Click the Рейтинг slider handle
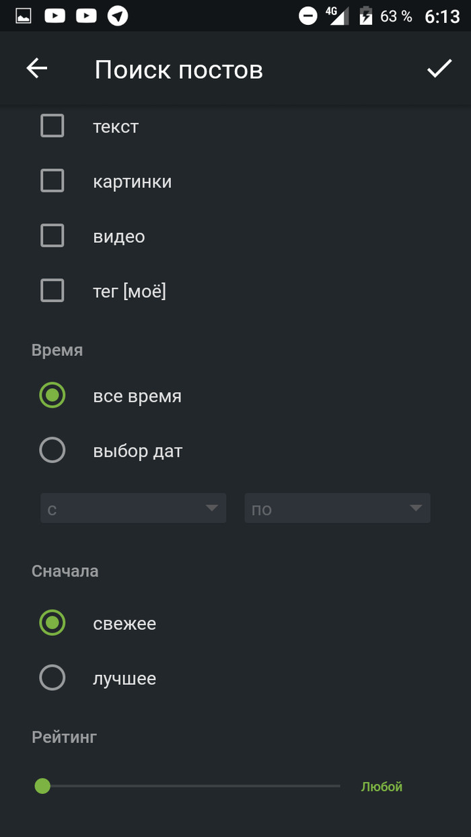This screenshot has width=471, height=837. click(x=42, y=786)
